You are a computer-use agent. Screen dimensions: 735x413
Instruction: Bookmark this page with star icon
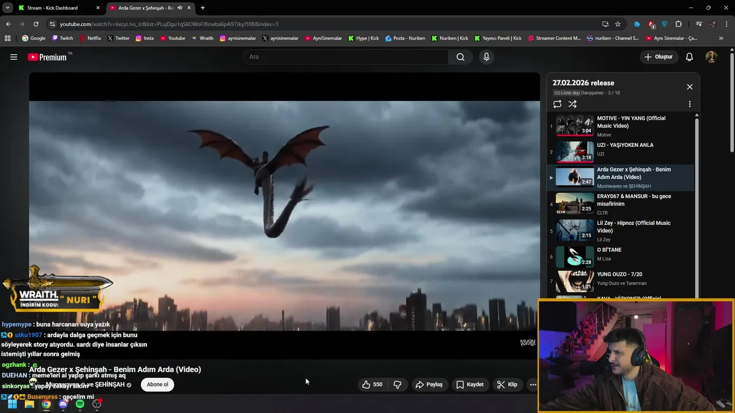(x=618, y=24)
